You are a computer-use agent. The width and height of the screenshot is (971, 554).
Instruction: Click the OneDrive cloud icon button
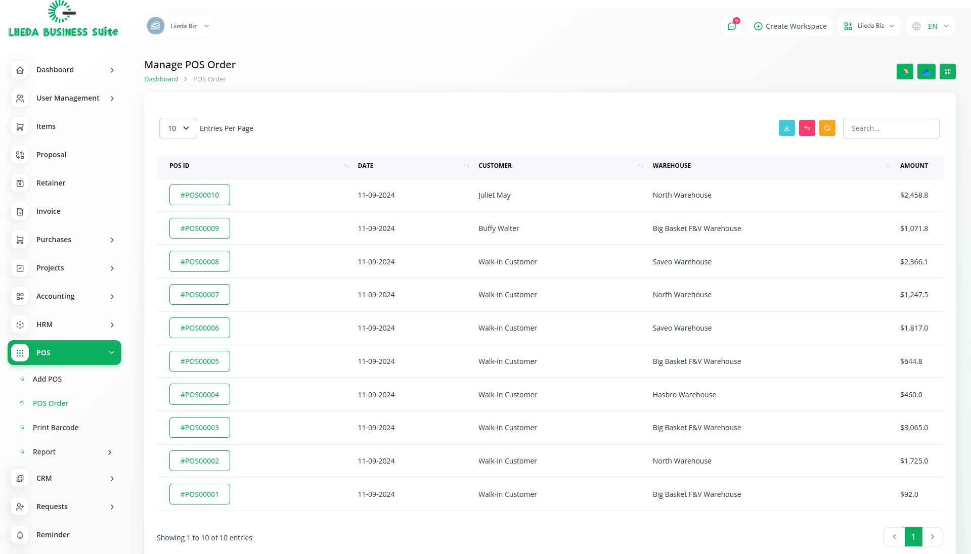point(926,72)
